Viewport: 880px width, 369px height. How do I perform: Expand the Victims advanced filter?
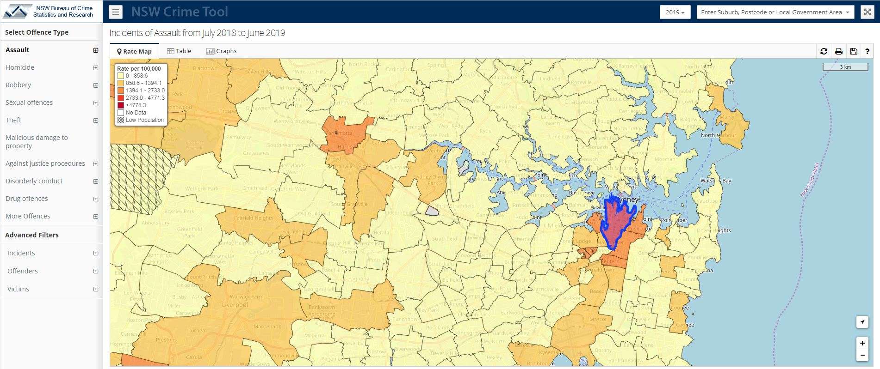(96, 289)
